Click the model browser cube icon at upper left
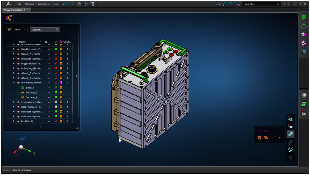Screen dimensions: 310x176 click(8, 18)
